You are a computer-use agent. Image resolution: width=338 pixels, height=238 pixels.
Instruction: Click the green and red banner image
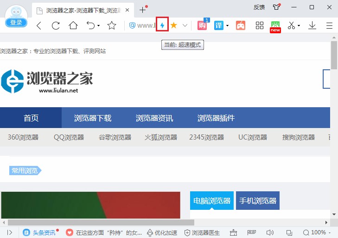pos(90,205)
